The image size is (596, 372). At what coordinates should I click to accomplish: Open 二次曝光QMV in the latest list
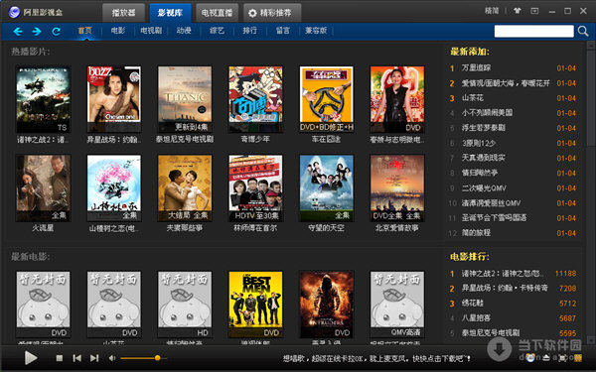point(484,187)
